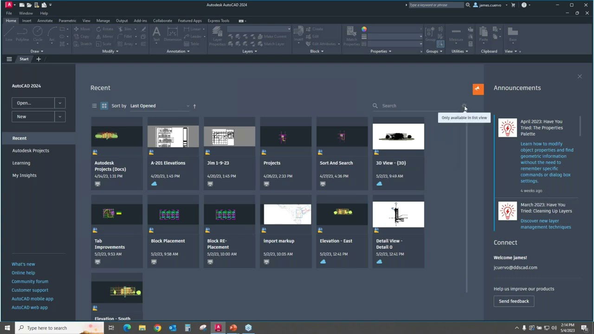Image resolution: width=594 pixels, height=334 pixels.
Task: Select the Line tool in Draw panel
Action: tap(9, 33)
